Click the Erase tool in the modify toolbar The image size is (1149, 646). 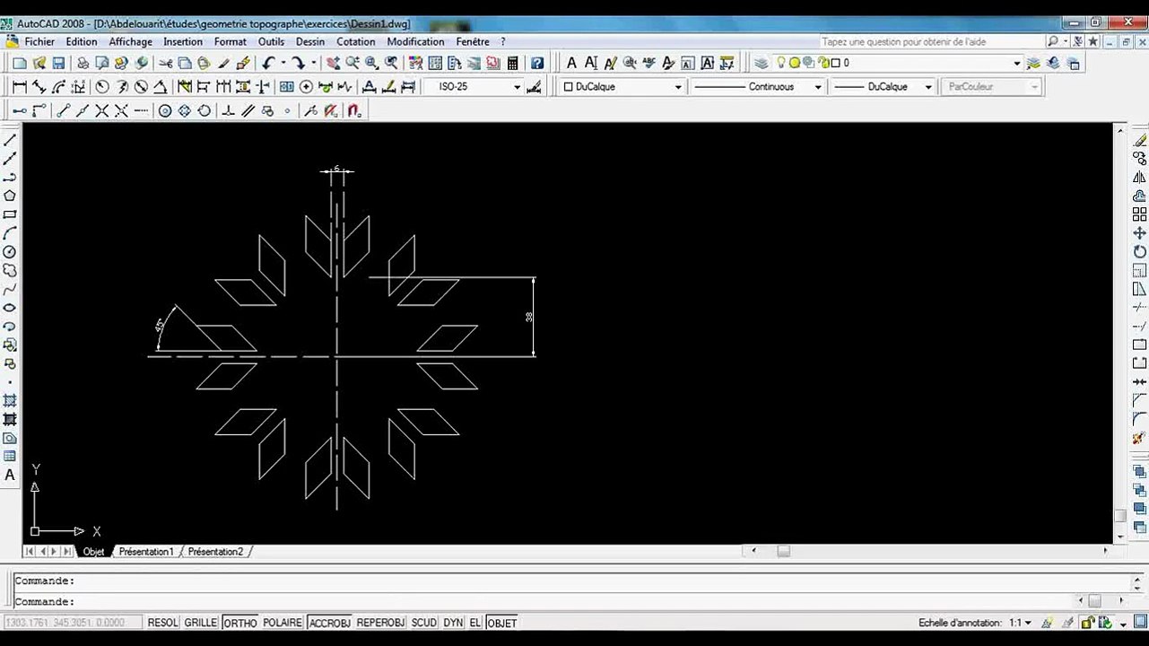click(1140, 139)
